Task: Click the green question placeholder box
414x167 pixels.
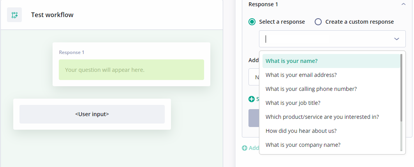Action: point(132,70)
